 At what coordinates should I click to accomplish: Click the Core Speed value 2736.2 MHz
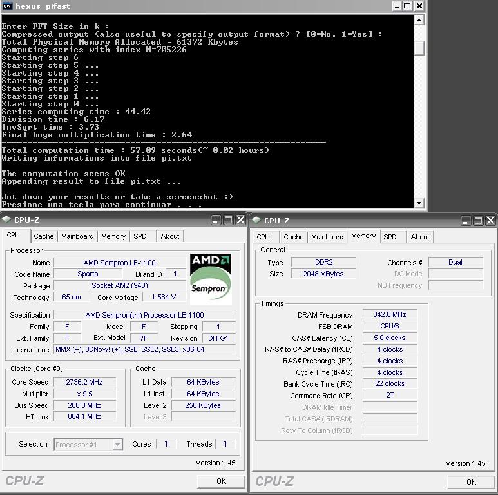tap(84, 382)
